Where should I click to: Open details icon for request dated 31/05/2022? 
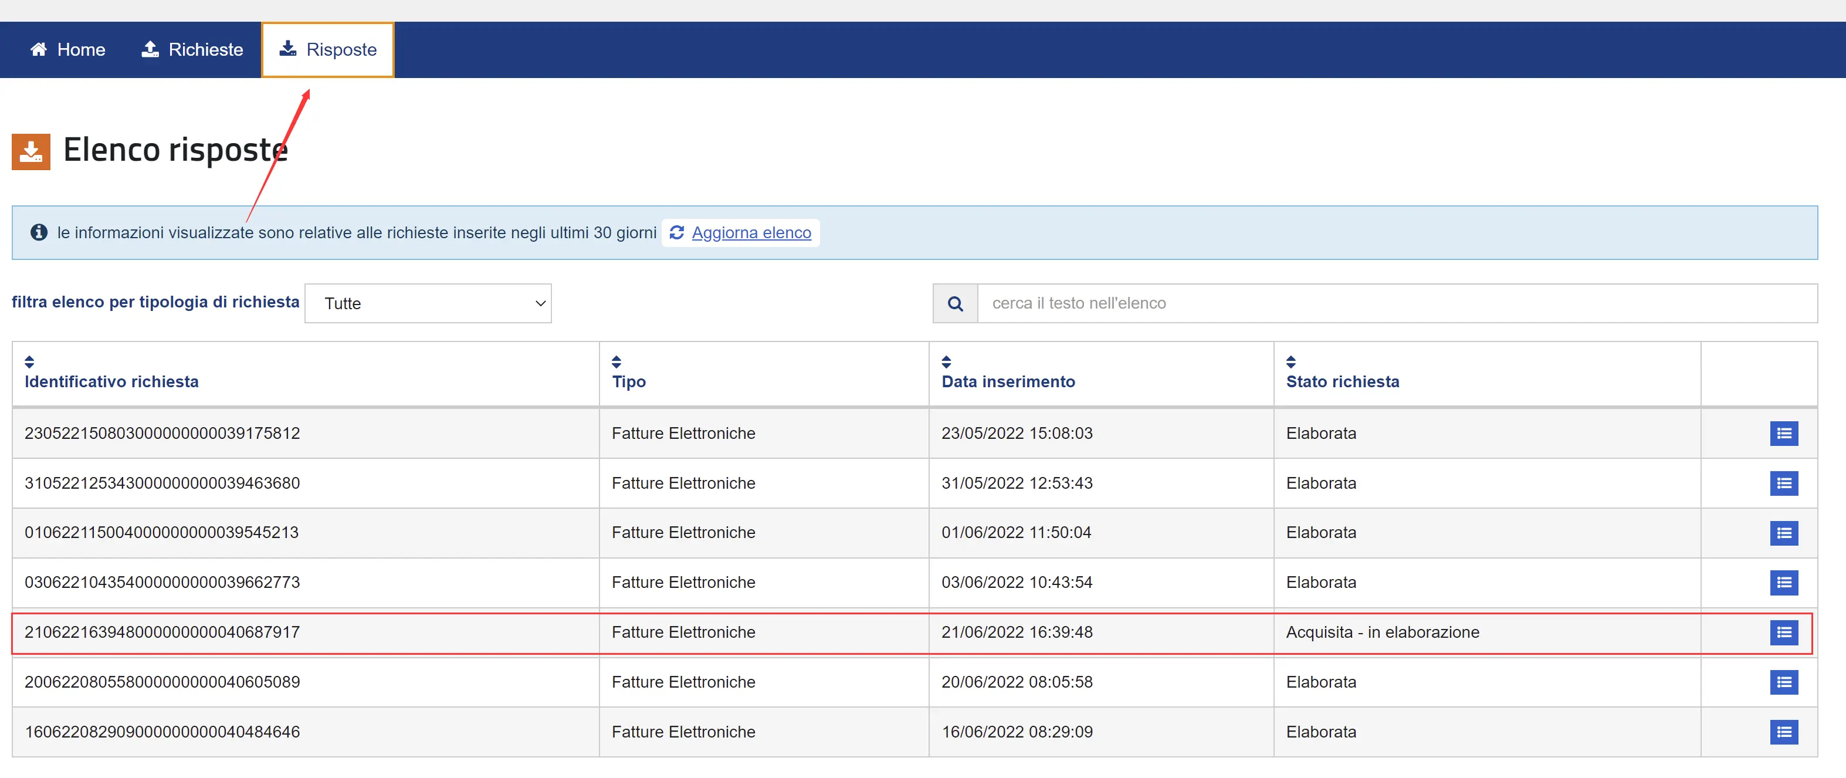1783,483
